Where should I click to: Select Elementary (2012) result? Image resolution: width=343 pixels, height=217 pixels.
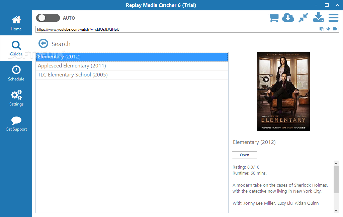(x=132, y=57)
